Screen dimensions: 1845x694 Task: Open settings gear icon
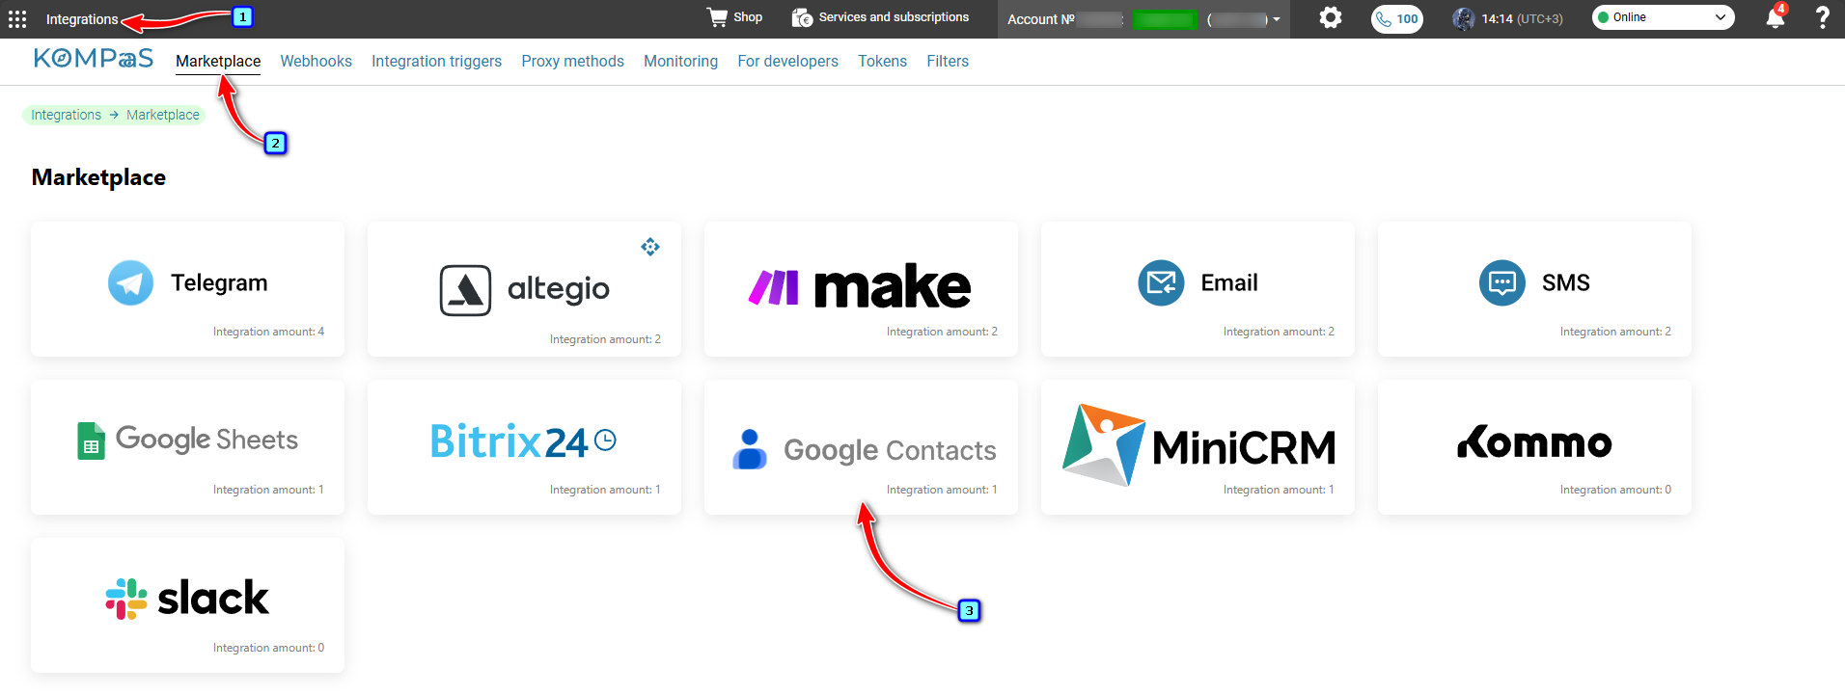[x=1331, y=17]
